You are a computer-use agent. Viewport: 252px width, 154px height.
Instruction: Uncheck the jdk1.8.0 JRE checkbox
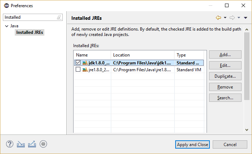pyautogui.click(x=78, y=62)
